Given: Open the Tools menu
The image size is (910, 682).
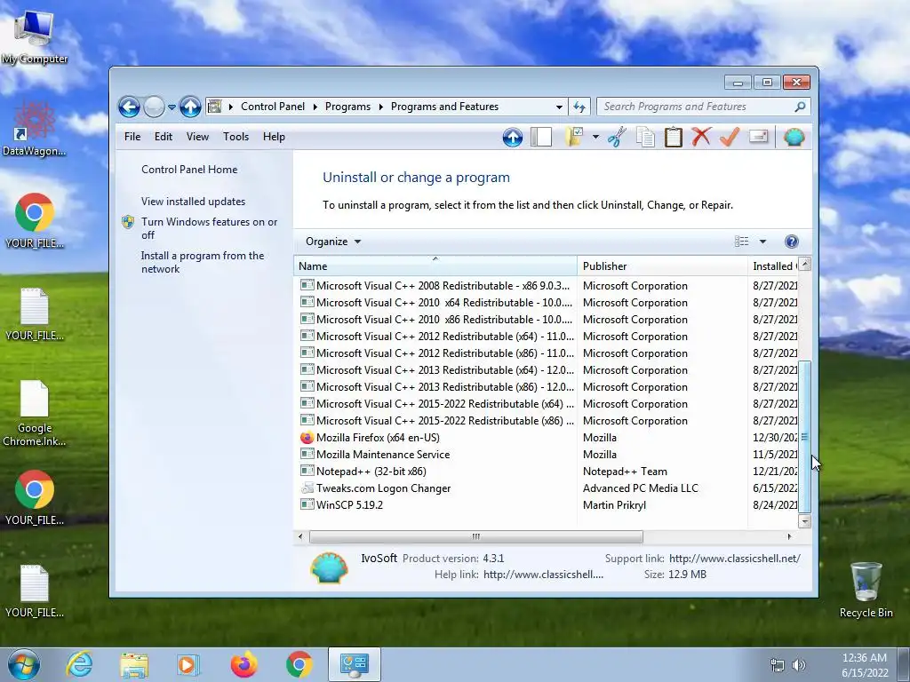Looking at the screenshot, I should (235, 137).
